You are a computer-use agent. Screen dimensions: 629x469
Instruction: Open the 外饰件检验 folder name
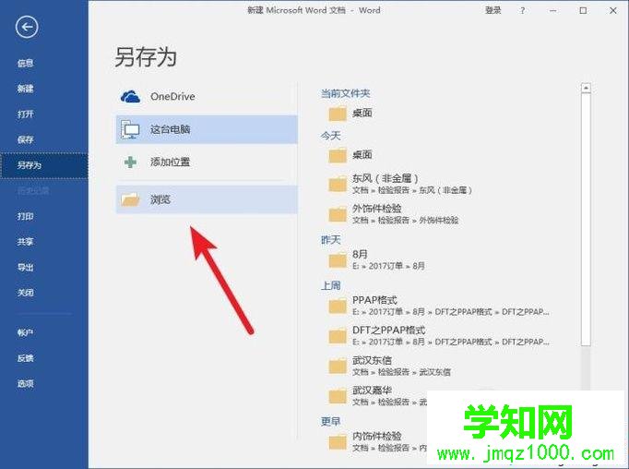coord(376,209)
